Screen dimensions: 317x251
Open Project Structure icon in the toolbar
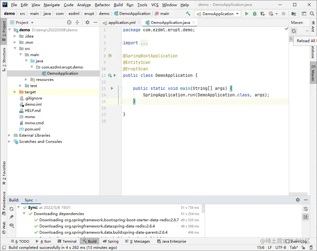[x=294, y=14]
